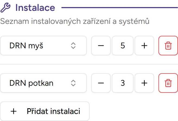Click the 'Seznam instalovaných zařízení a systémů' description
The width and height of the screenshot is (178, 121).
pyautogui.click(x=75, y=21)
